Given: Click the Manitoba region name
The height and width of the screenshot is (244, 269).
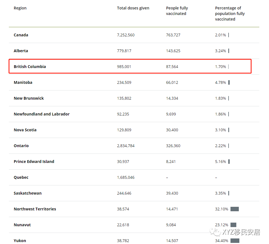Looking at the screenshot, I should tap(23, 82).
